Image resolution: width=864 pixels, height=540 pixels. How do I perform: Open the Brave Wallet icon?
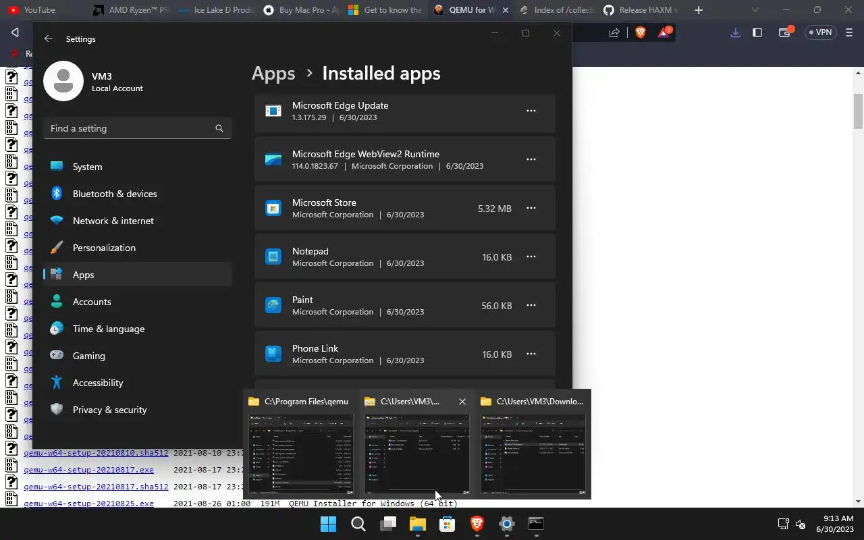point(785,32)
